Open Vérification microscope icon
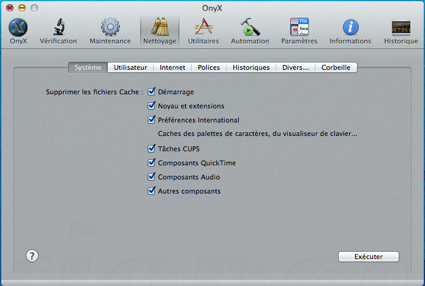The image size is (425, 286). pyautogui.click(x=59, y=27)
